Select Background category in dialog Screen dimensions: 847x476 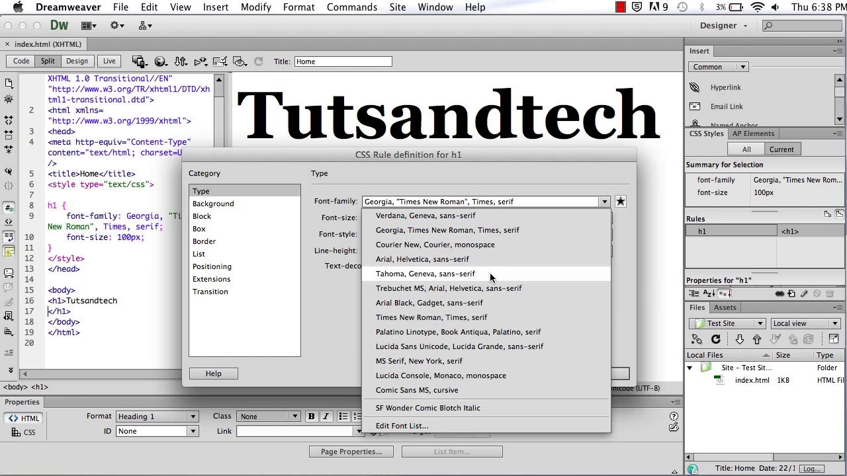[x=244, y=204]
